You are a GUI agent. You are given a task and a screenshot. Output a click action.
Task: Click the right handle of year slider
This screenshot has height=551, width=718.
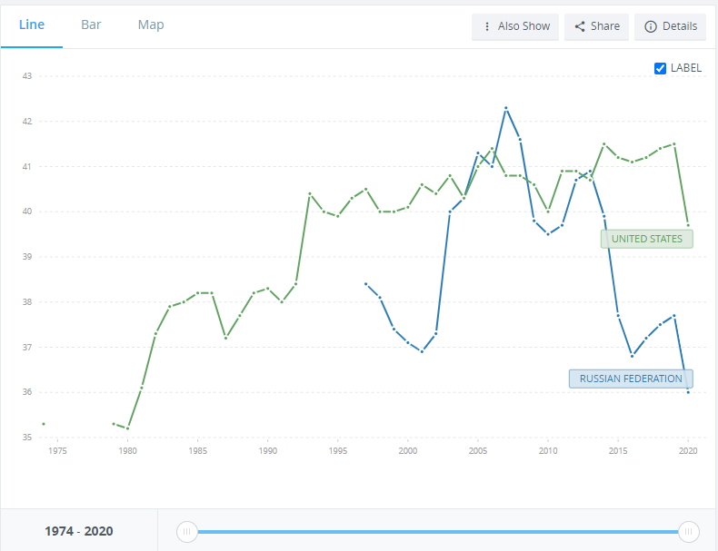pyautogui.click(x=689, y=531)
